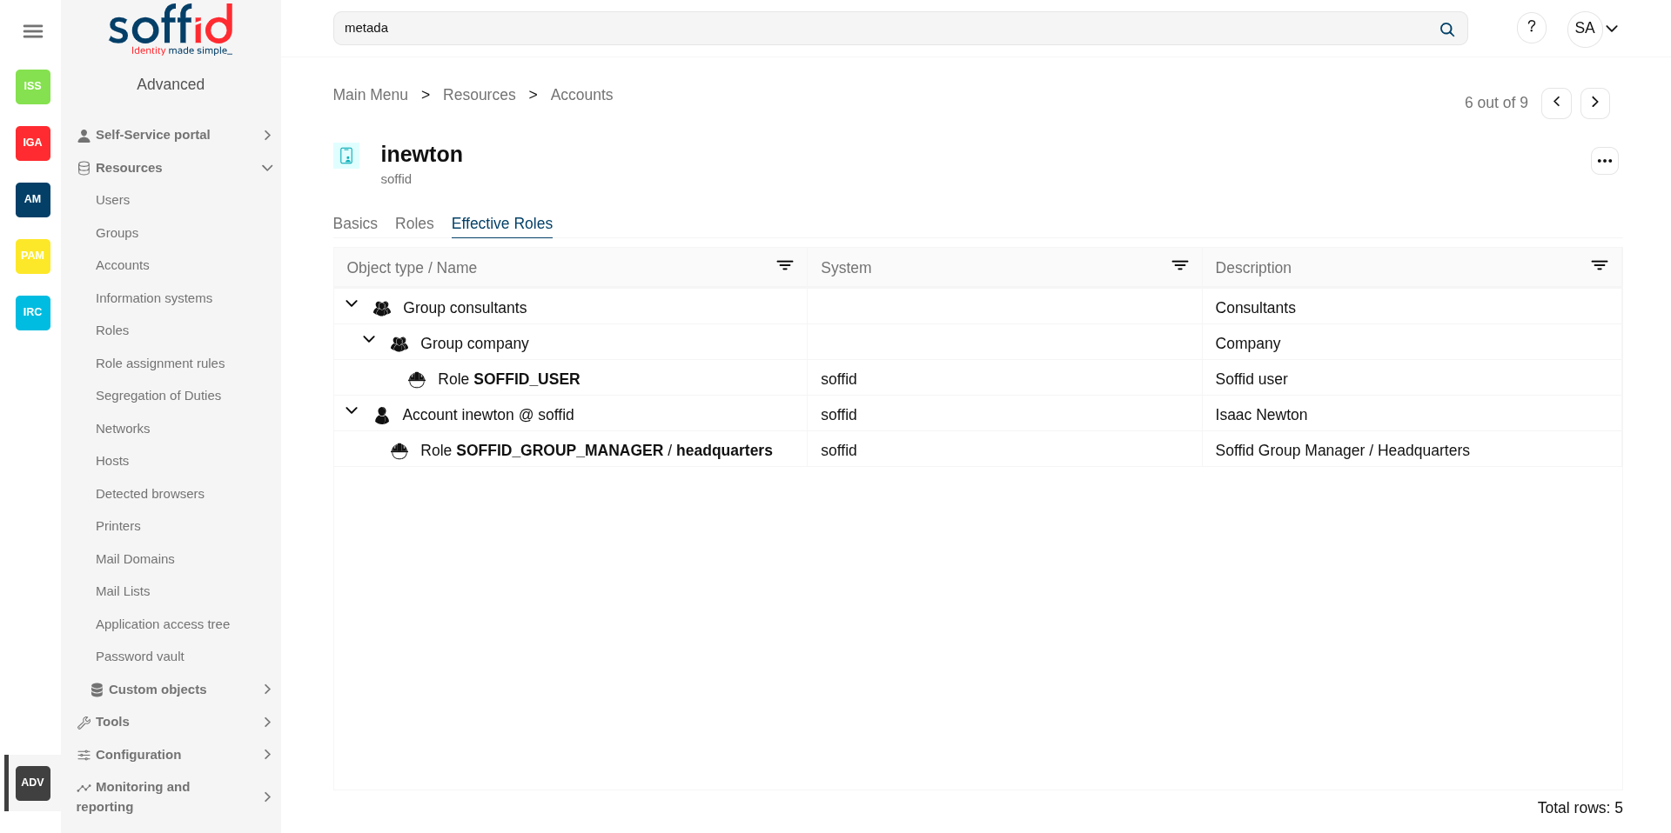Click the SOFFID_USER role icon

pyautogui.click(x=417, y=380)
